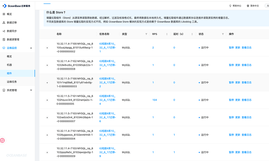Click the 数据同步 icon in sidebar
Image resolution: width=269 pixels, height=161 pixels.
[4, 31]
